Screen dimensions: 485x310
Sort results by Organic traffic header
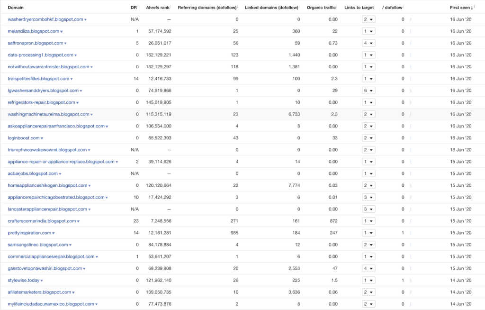tap(321, 8)
